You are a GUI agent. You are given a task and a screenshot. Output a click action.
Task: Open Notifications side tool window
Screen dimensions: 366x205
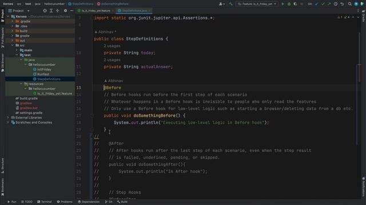pyautogui.click(x=364, y=187)
